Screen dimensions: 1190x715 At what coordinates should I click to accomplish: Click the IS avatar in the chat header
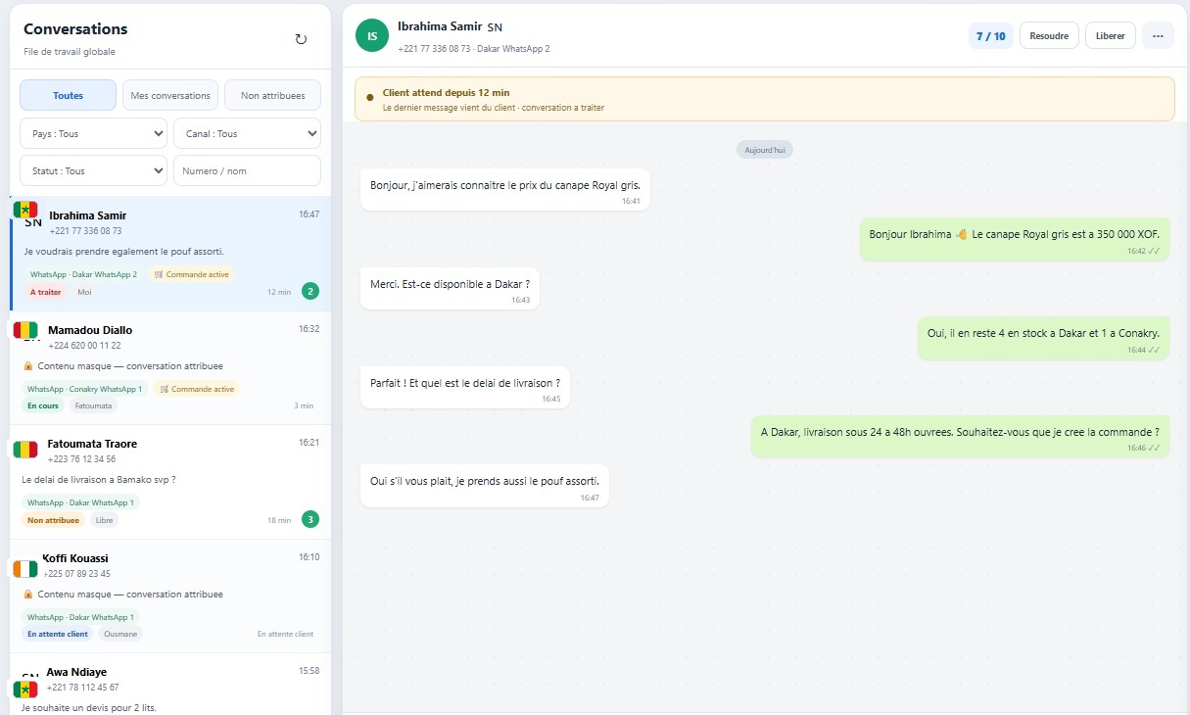pyautogui.click(x=371, y=36)
